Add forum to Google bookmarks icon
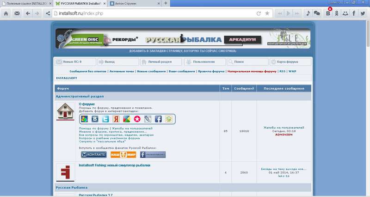 [84, 119]
